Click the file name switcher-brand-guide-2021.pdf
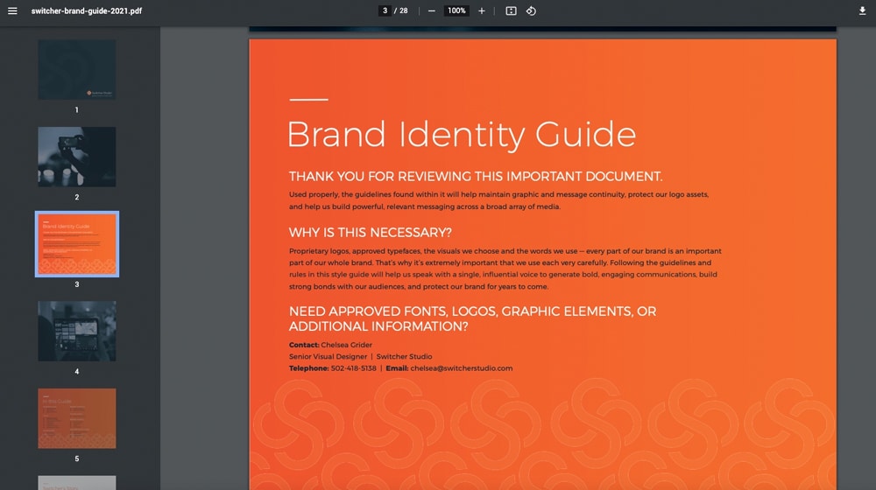 (x=87, y=10)
